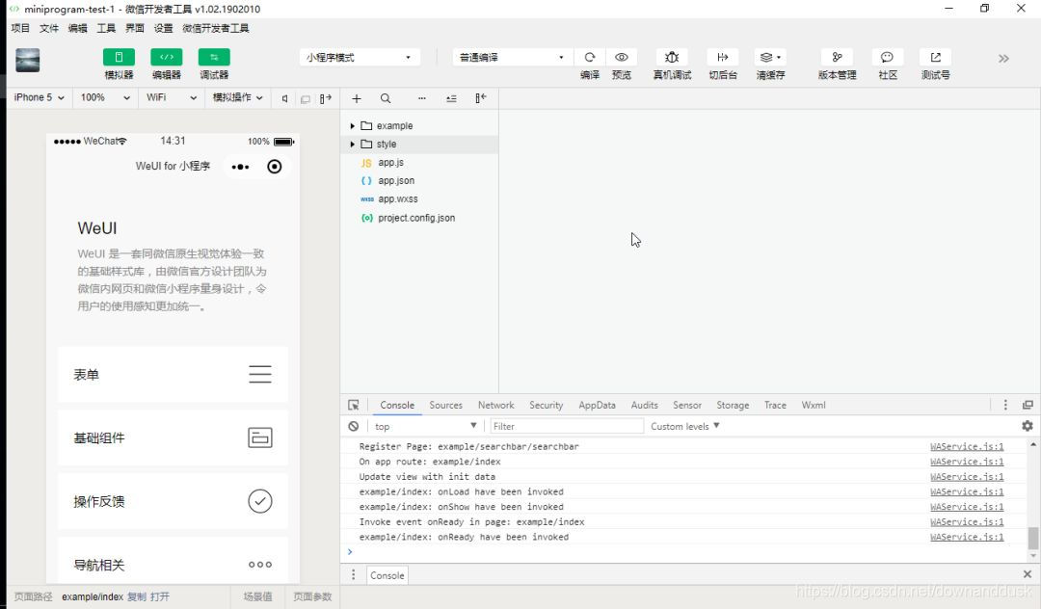Click the switch to background icon
The height and width of the screenshot is (609, 1041).
723,57
